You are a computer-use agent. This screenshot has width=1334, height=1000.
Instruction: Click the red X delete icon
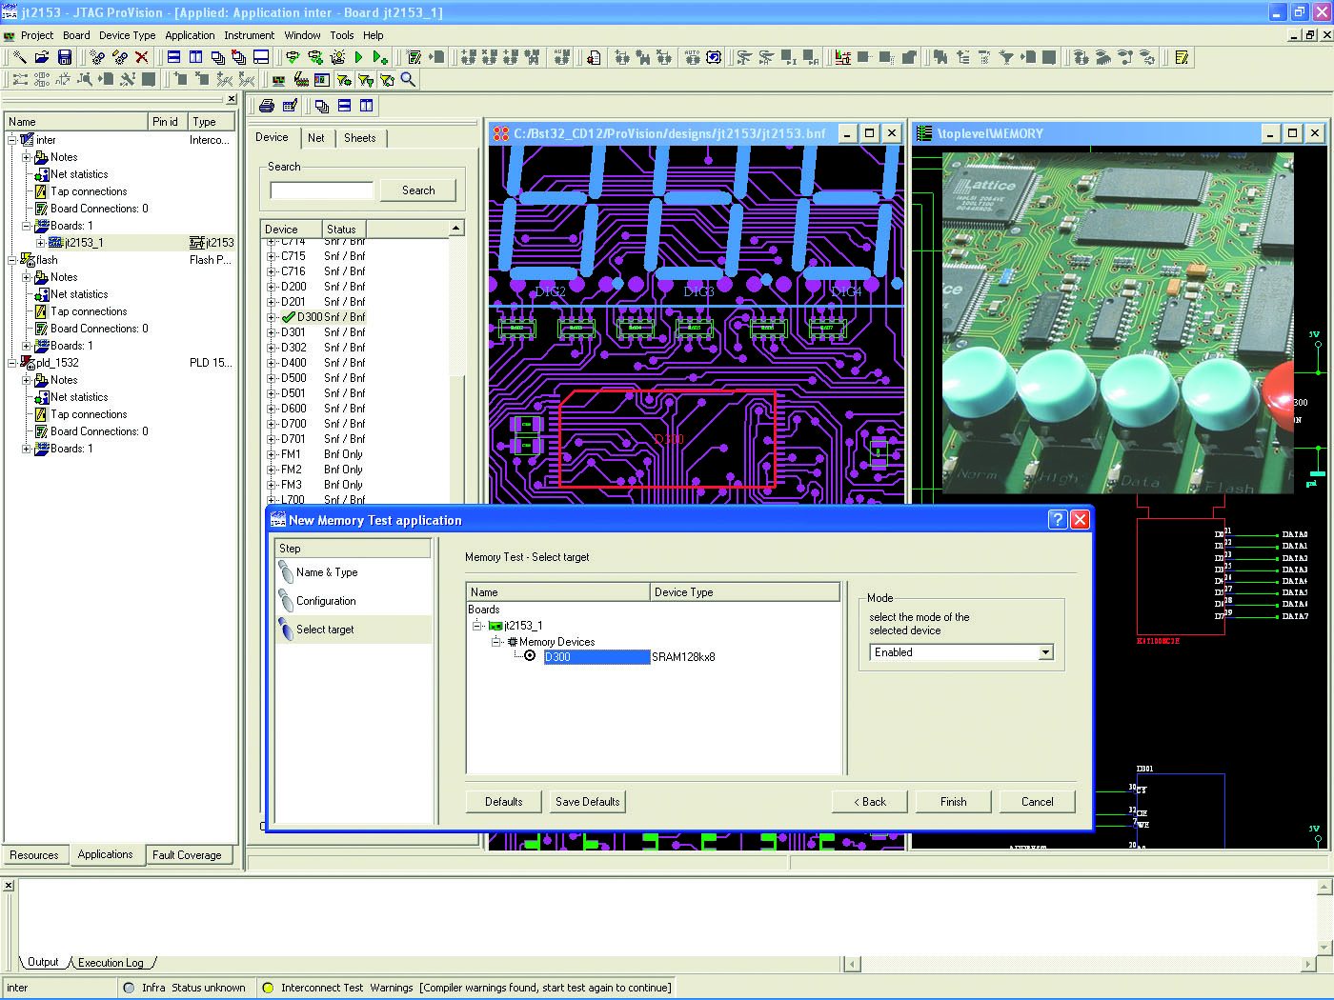[142, 58]
